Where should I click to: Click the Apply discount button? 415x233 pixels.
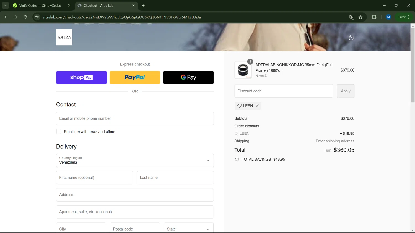coord(346,91)
